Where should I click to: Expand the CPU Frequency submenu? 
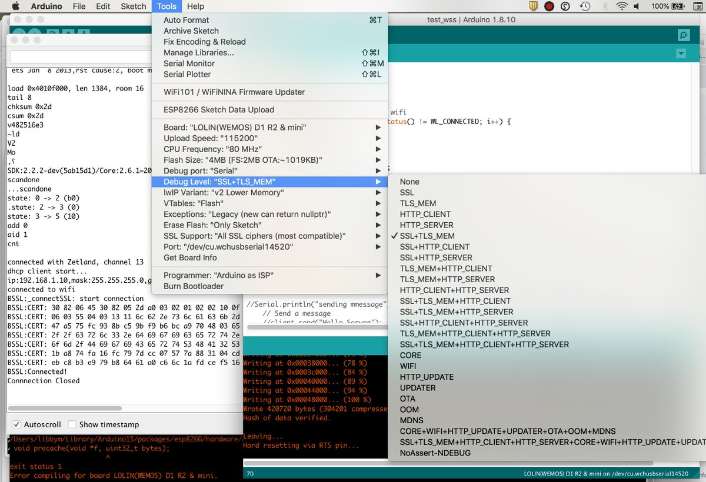tap(269, 149)
